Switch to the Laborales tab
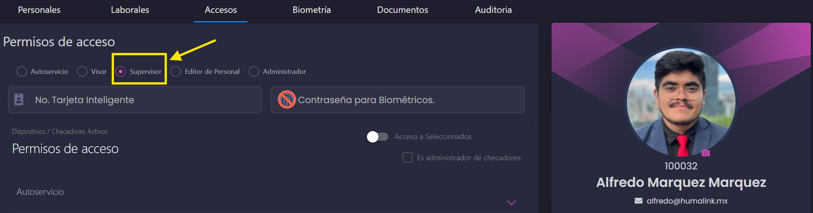813x213 pixels. tap(130, 10)
